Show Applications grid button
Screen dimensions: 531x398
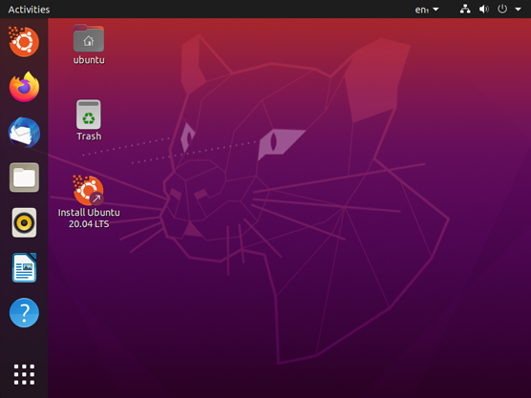[x=24, y=374]
